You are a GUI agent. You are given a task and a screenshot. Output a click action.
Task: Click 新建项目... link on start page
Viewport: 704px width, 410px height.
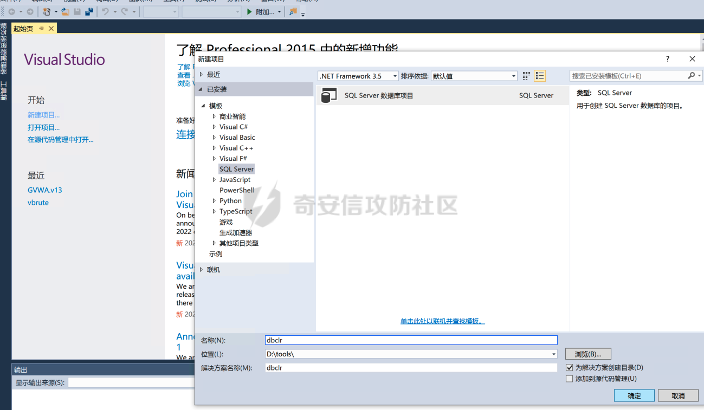44,115
